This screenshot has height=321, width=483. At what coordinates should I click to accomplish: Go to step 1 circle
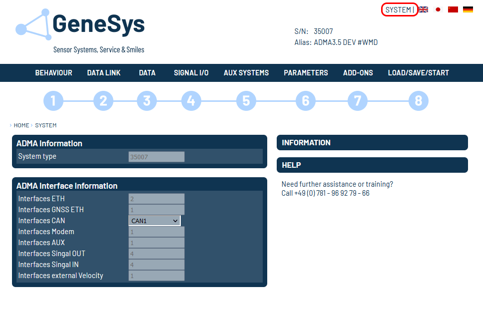pyautogui.click(x=53, y=101)
